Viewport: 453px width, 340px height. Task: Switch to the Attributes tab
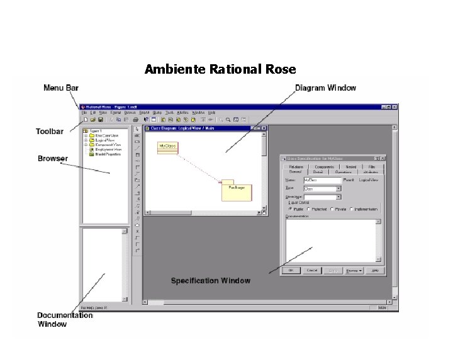tap(371, 172)
